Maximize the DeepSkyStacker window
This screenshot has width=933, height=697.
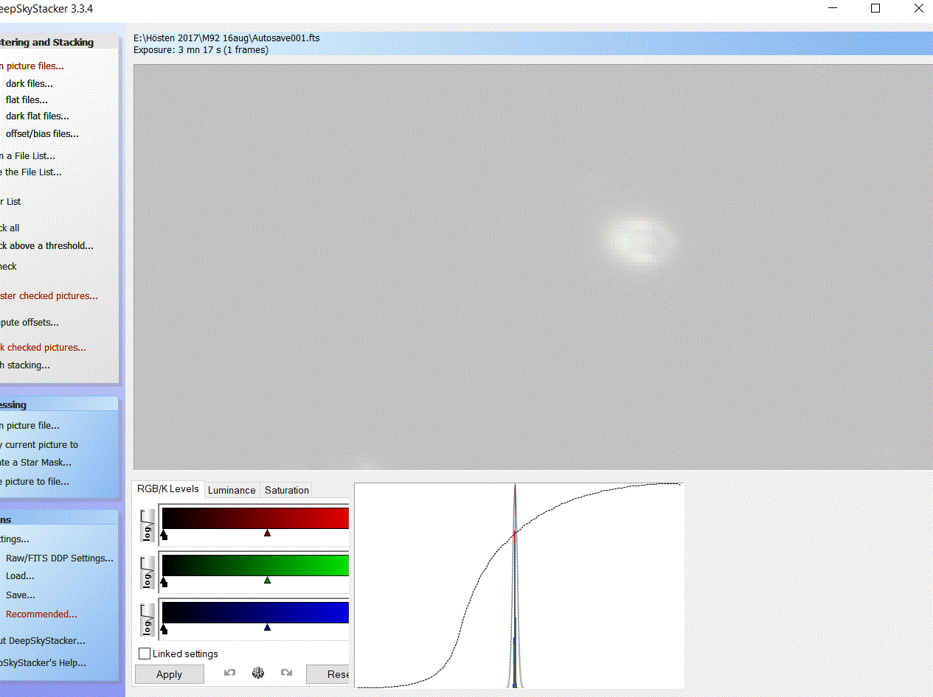(875, 9)
